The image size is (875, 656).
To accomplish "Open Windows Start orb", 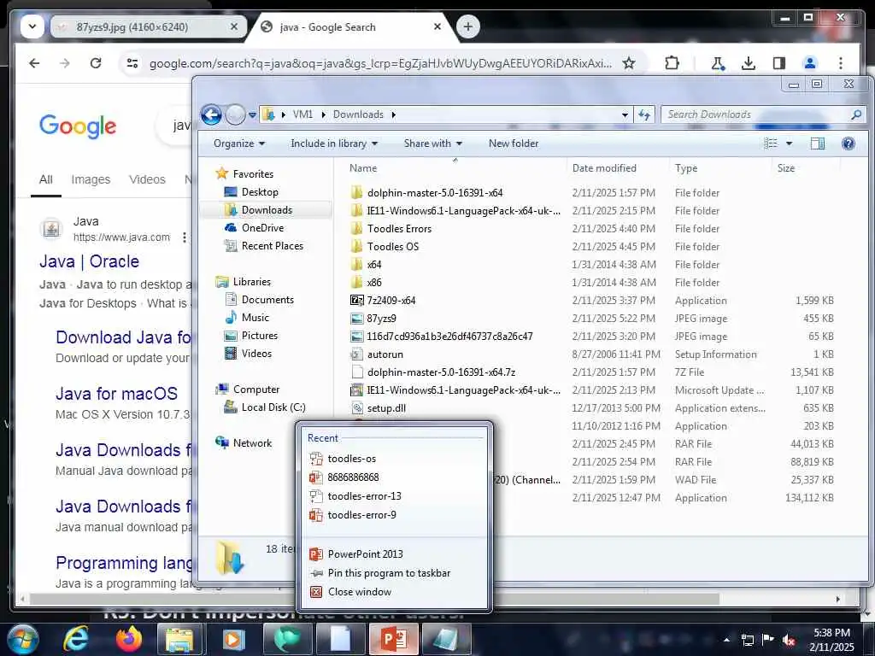I will [22, 639].
